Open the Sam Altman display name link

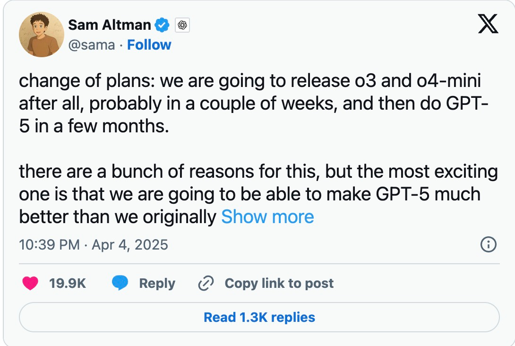click(110, 25)
